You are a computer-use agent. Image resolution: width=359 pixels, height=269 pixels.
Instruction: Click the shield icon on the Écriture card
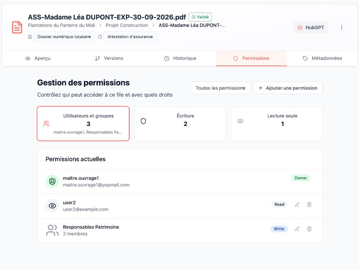pyautogui.click(x=144, y=121)
